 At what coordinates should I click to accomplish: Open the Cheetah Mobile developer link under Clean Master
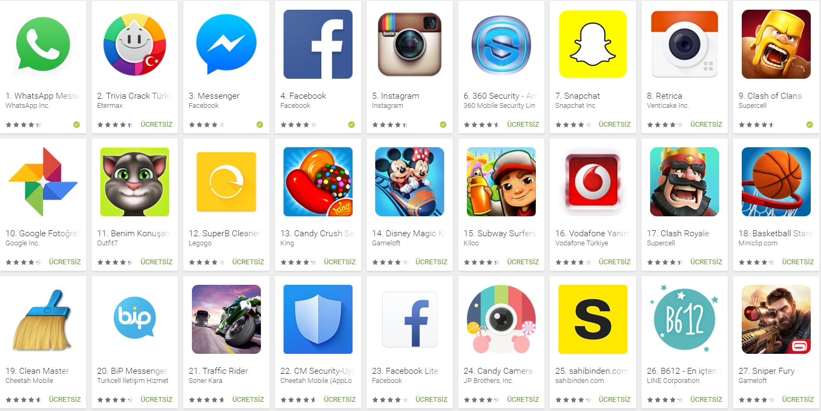click(29, 381)
